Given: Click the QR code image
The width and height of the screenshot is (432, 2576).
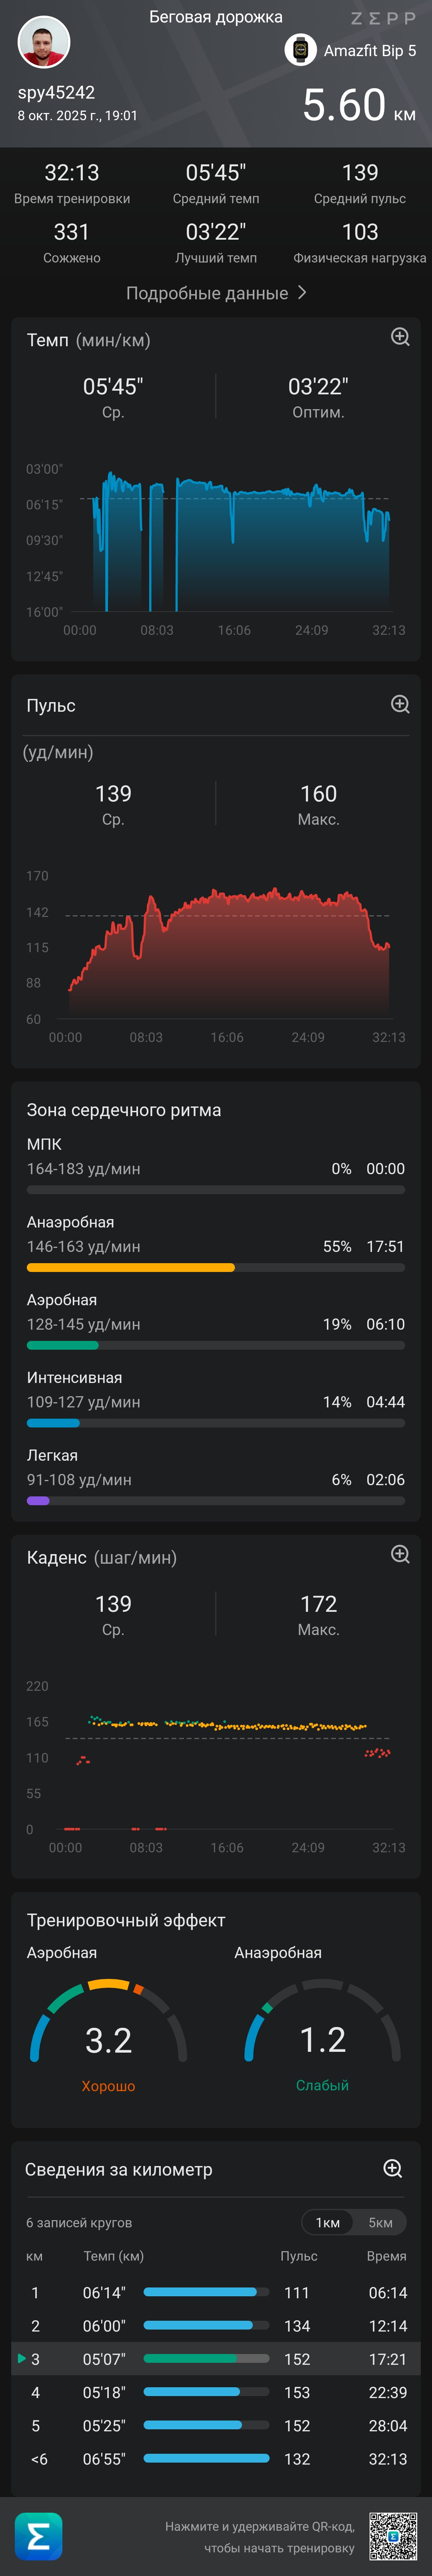Looking at the screenshot, I should click(393, 2536).
